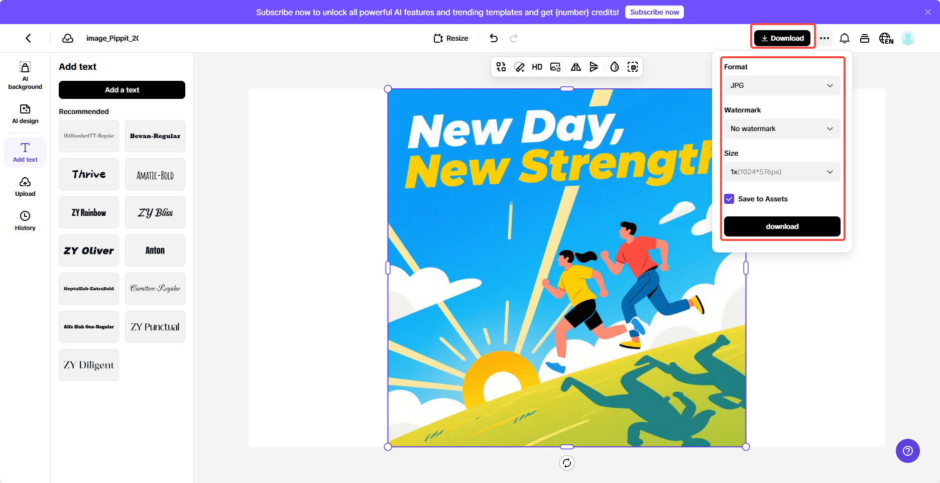The image size is (940, 483).
Task: Choose the Thrive font style thumbnail
Action: (x=89, y=174)
